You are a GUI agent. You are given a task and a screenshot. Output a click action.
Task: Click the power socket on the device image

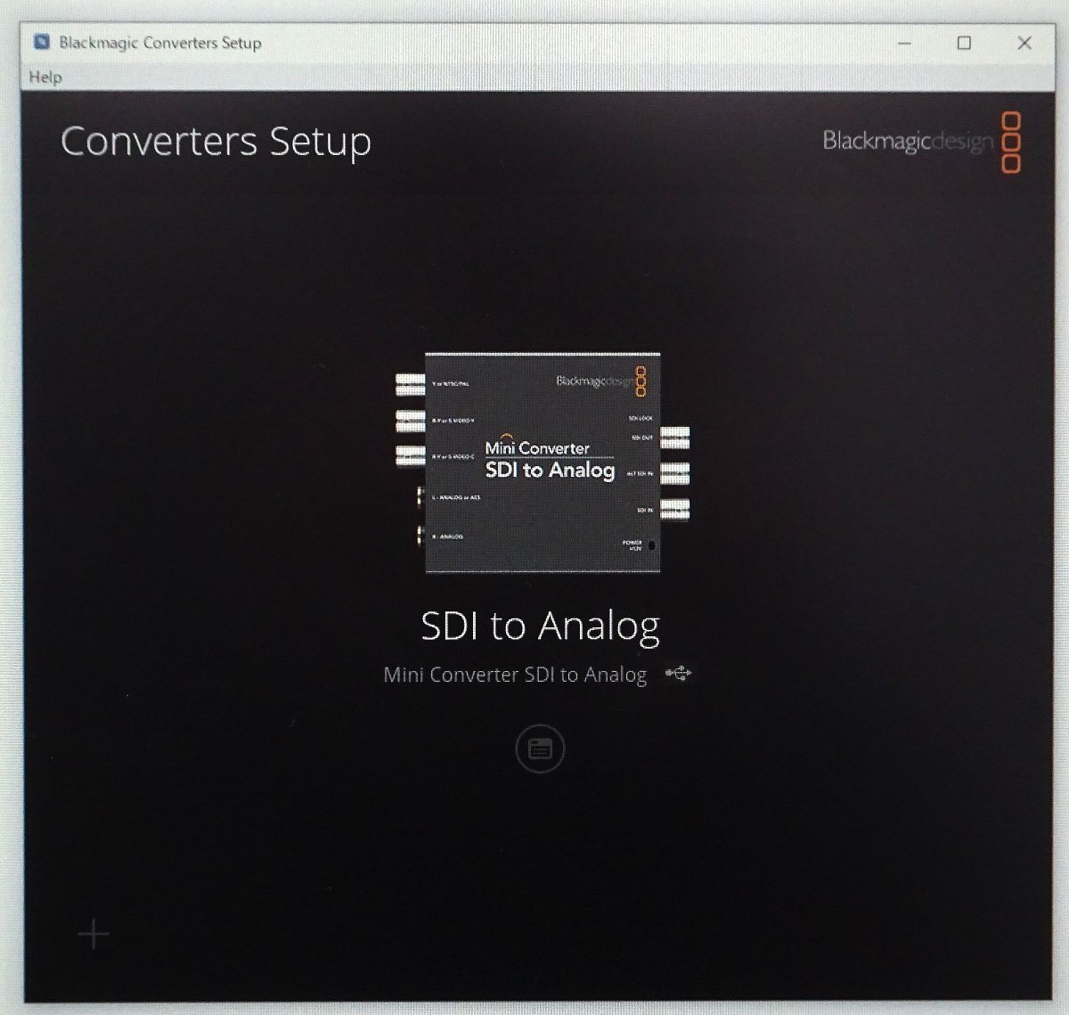[652, 545]
